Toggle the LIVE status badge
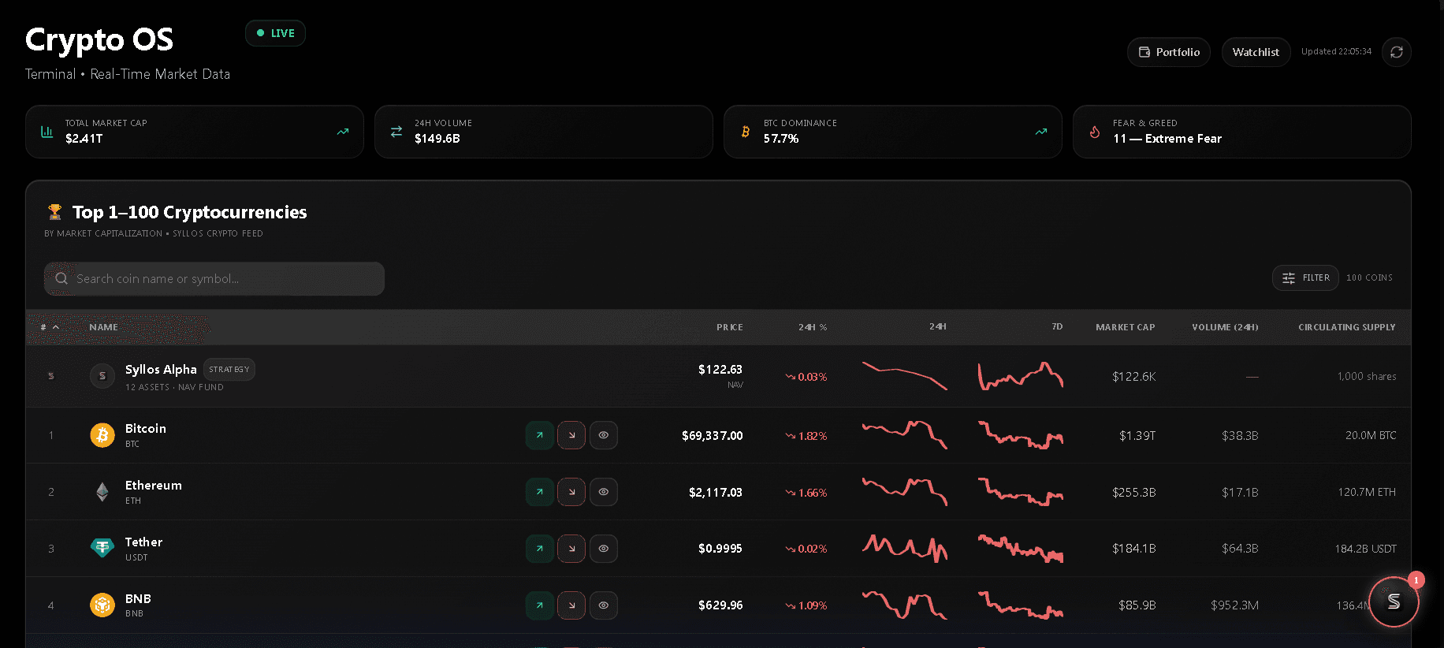This screenshot has height=648, width=1444. pos(275,33)
